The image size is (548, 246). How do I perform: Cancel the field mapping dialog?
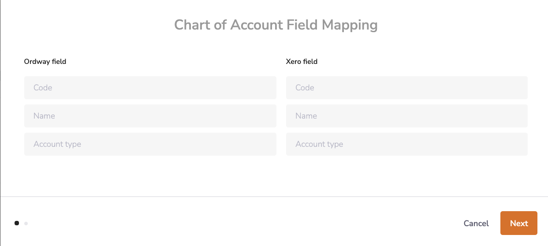[476, 224]
